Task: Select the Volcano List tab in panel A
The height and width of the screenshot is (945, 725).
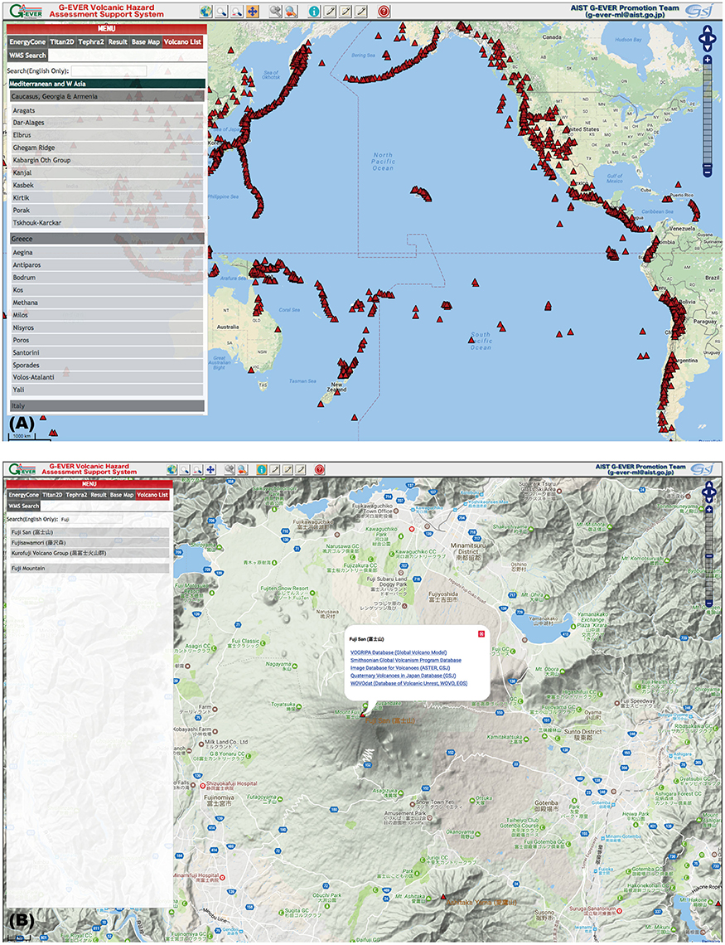Action: click(182, 42)
